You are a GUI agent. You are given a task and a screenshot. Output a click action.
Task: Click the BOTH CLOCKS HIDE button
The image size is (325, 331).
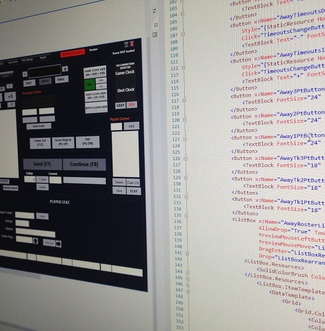pos(96,108)
